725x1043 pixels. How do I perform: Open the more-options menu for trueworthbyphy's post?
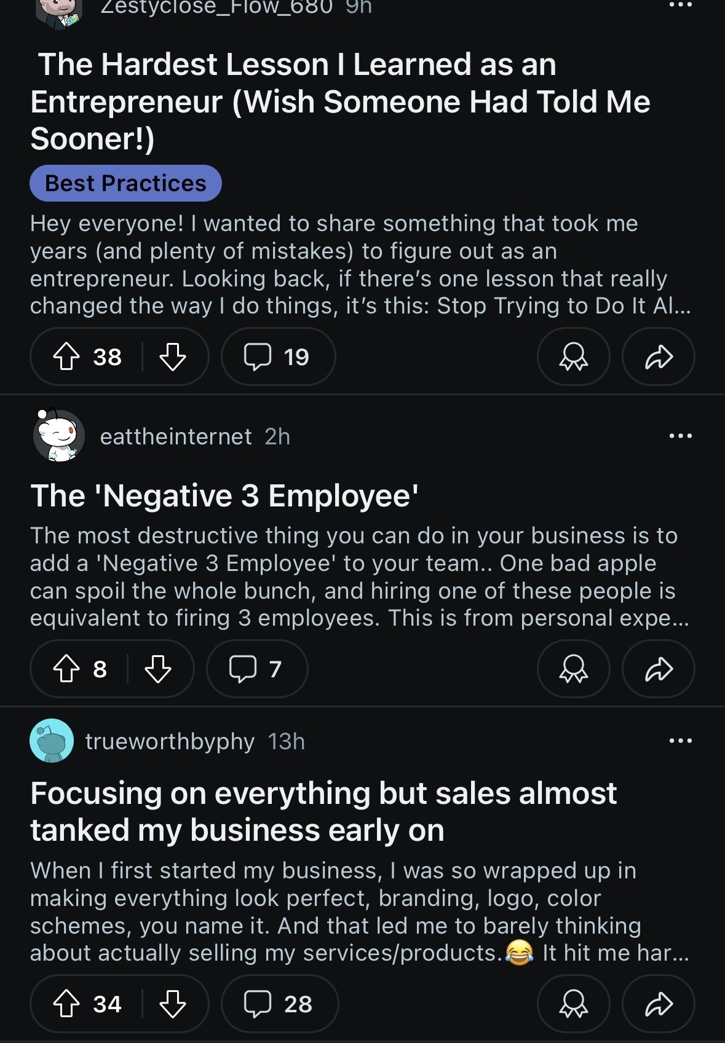coord(680,741)
